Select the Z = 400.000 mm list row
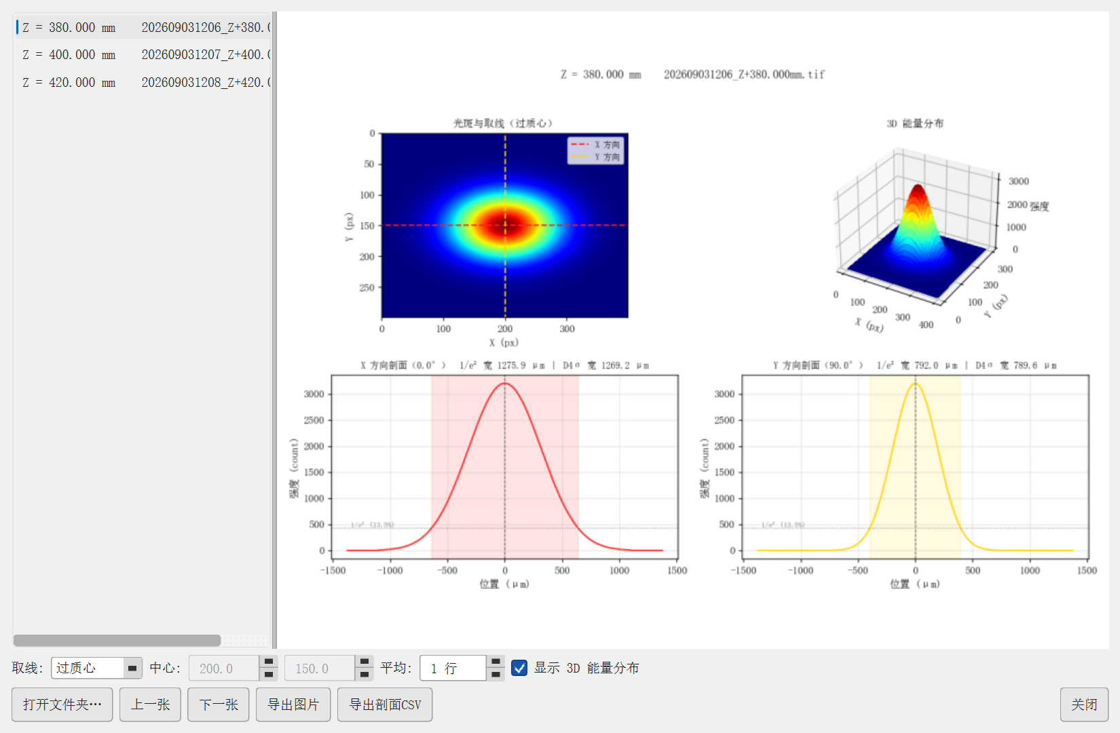Viewport: 1120px width, 733px height. click(x=143, y=54)
